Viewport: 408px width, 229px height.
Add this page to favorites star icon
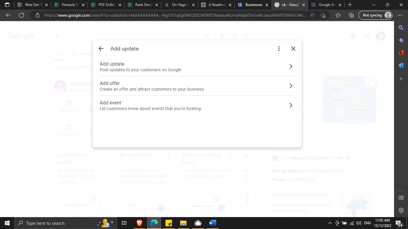coord(323,15)
